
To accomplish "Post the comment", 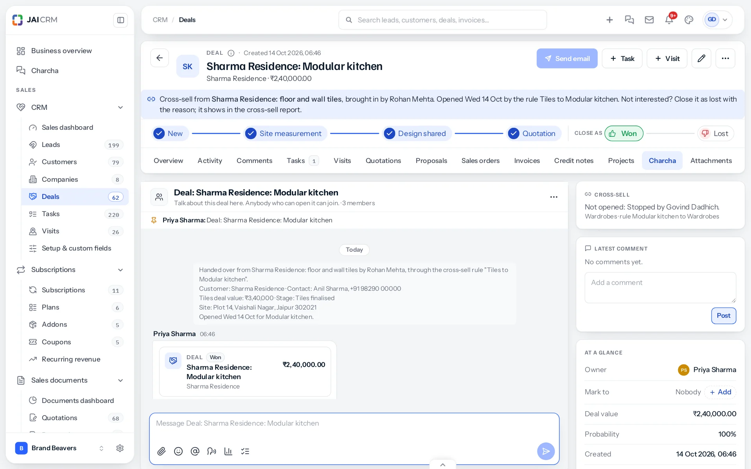I will click(724, 316).
